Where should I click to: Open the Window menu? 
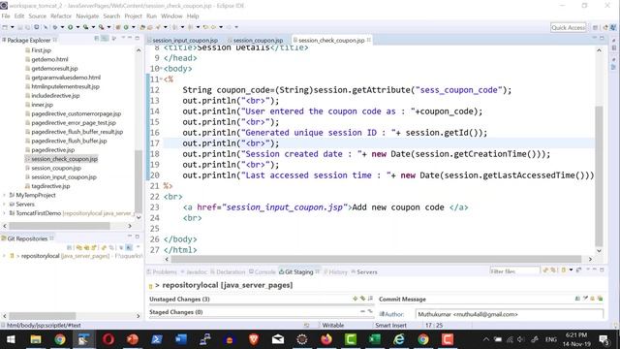[x=171, y=16]
